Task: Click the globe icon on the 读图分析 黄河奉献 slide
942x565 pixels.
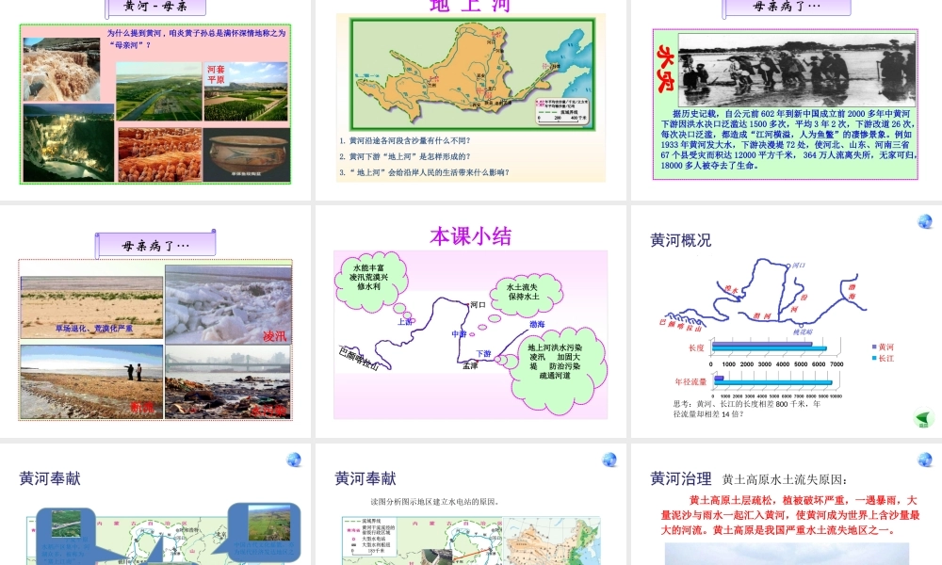Action: coord(609,460)
